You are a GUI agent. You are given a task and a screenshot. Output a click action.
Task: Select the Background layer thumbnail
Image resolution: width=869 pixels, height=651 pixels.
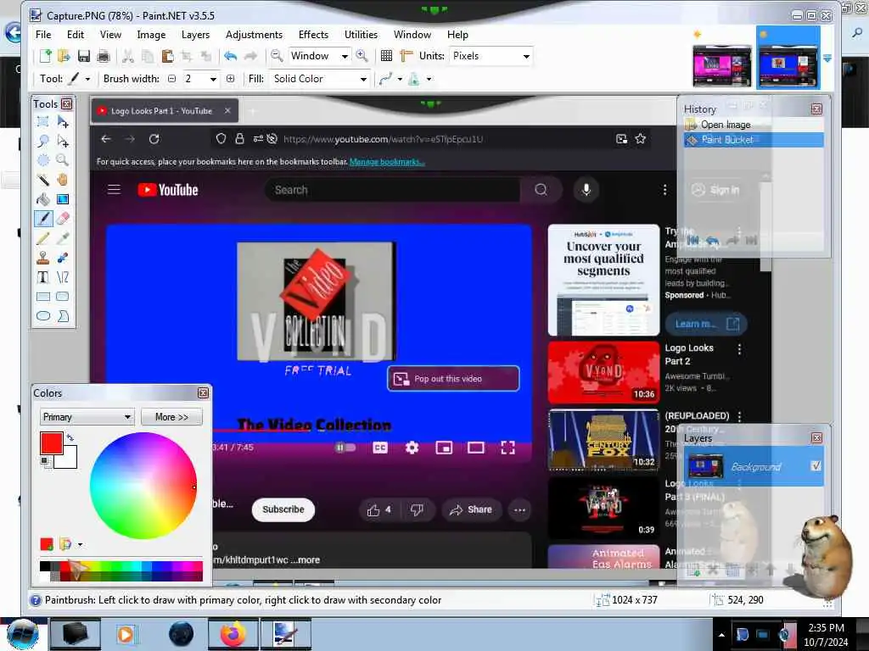click(705, 467)
